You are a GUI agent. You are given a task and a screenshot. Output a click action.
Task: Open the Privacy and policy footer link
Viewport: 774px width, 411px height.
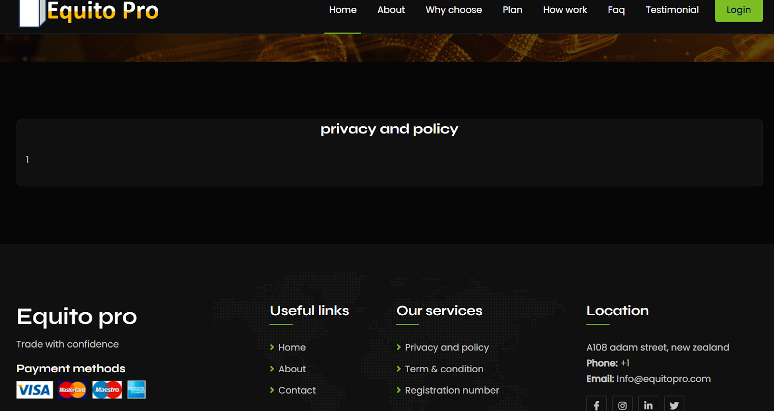coord(447,348)
